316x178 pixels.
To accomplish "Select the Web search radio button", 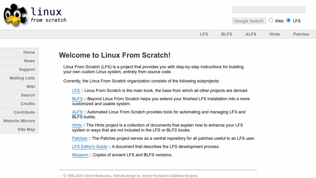I will click(271, 20).
